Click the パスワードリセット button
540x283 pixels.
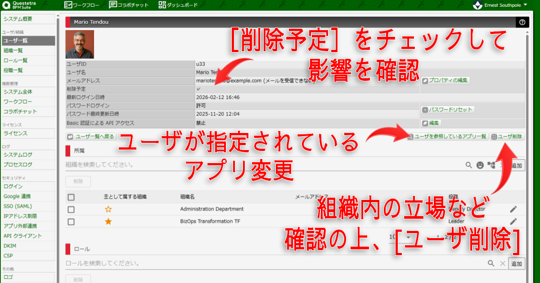click(447, 110)
